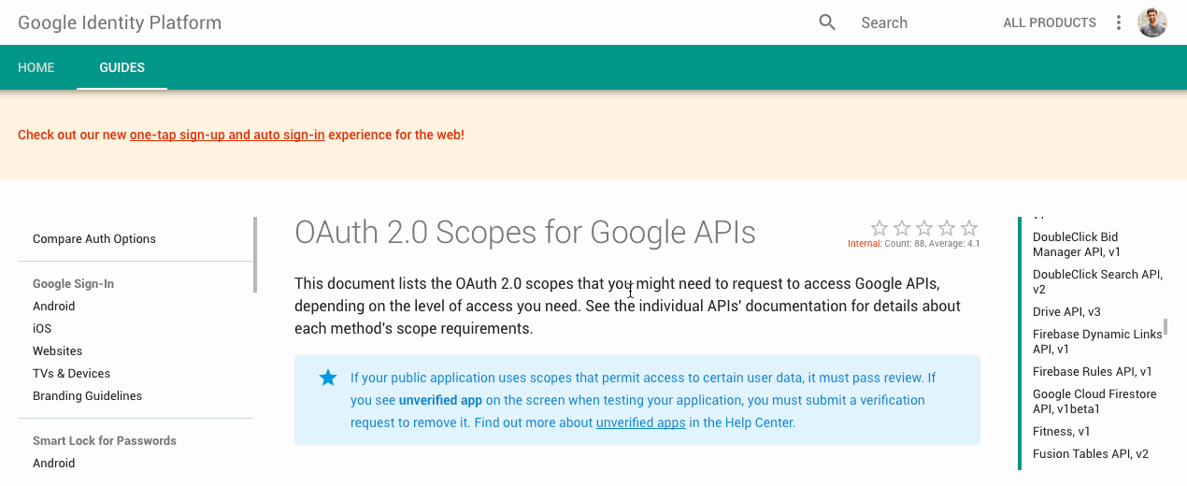Jump to Firebase Rules API, v1

point(1093,371)
